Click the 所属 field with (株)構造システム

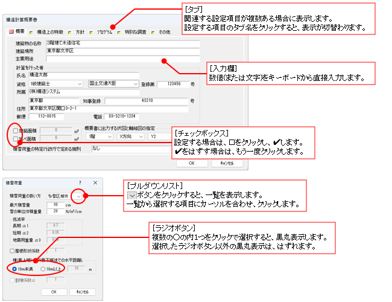[x=84, y=92]
